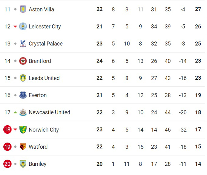Click the Leeds United club crest
Screen dimensions: 207x175
pos(23,78)
